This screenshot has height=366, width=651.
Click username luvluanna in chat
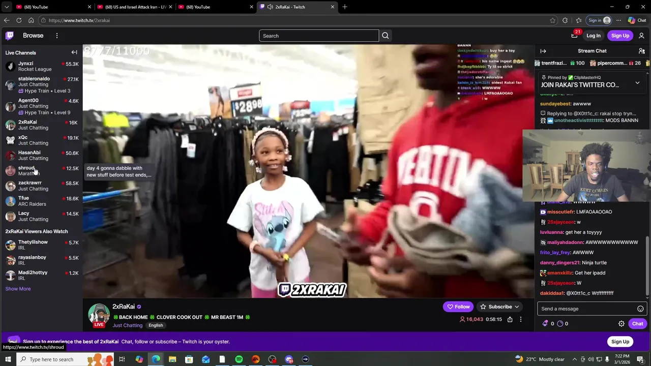tap(552, 232)
